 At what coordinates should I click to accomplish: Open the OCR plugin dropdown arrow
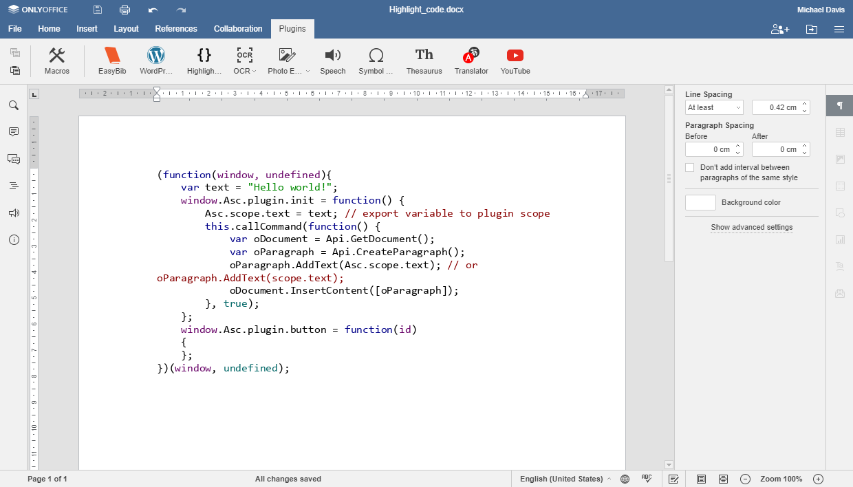coord(255,71)
